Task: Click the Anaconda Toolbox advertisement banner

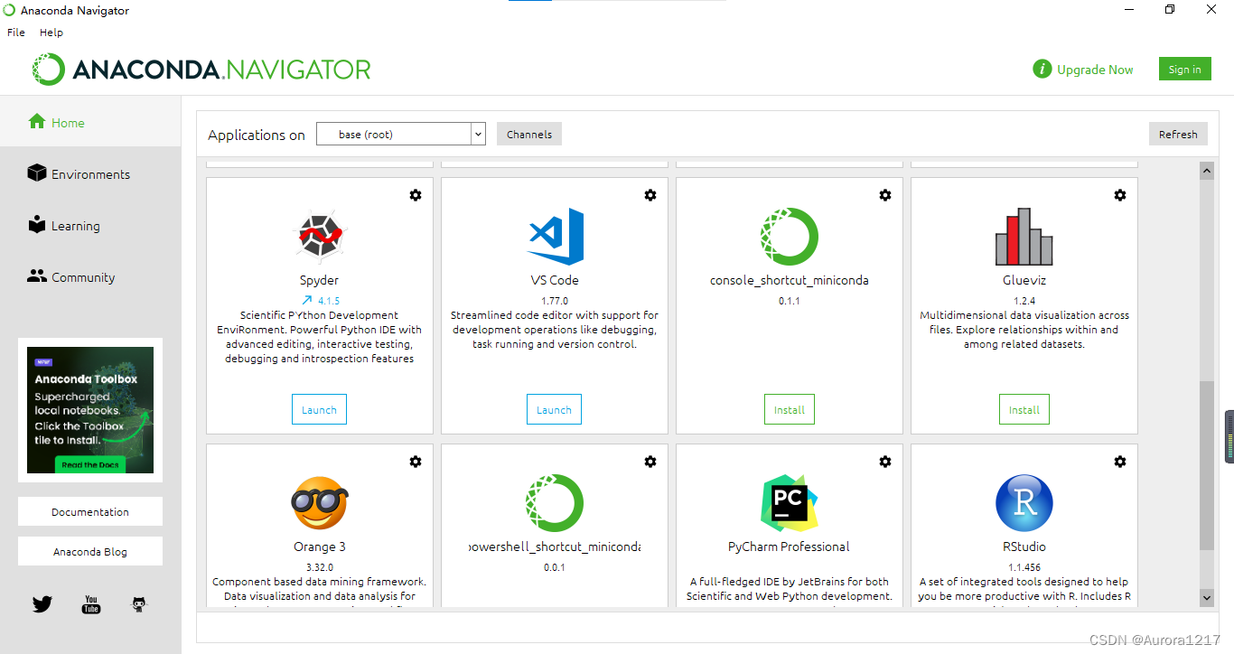Action: click(x=90, y=410)
